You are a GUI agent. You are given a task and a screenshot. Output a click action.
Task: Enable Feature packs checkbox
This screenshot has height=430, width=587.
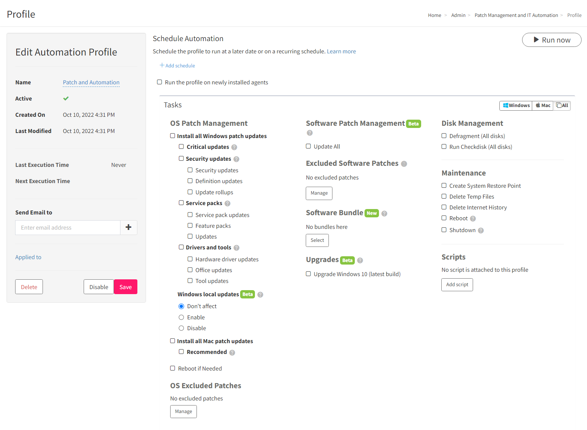click(190, 226)
